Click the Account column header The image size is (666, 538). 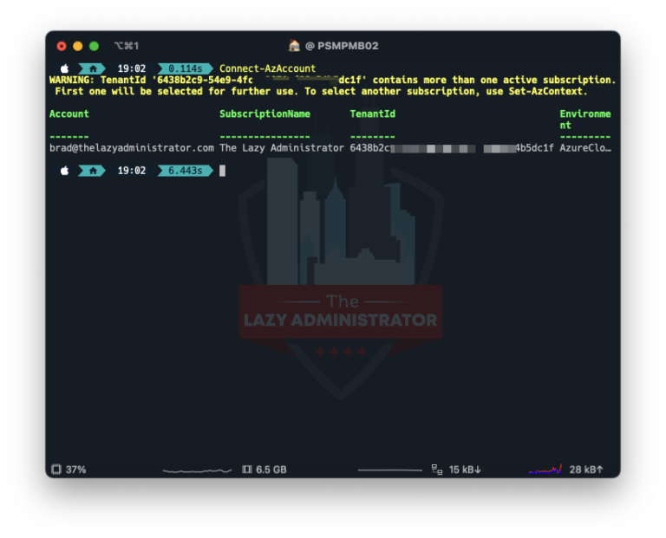click(x=69, y=113)
